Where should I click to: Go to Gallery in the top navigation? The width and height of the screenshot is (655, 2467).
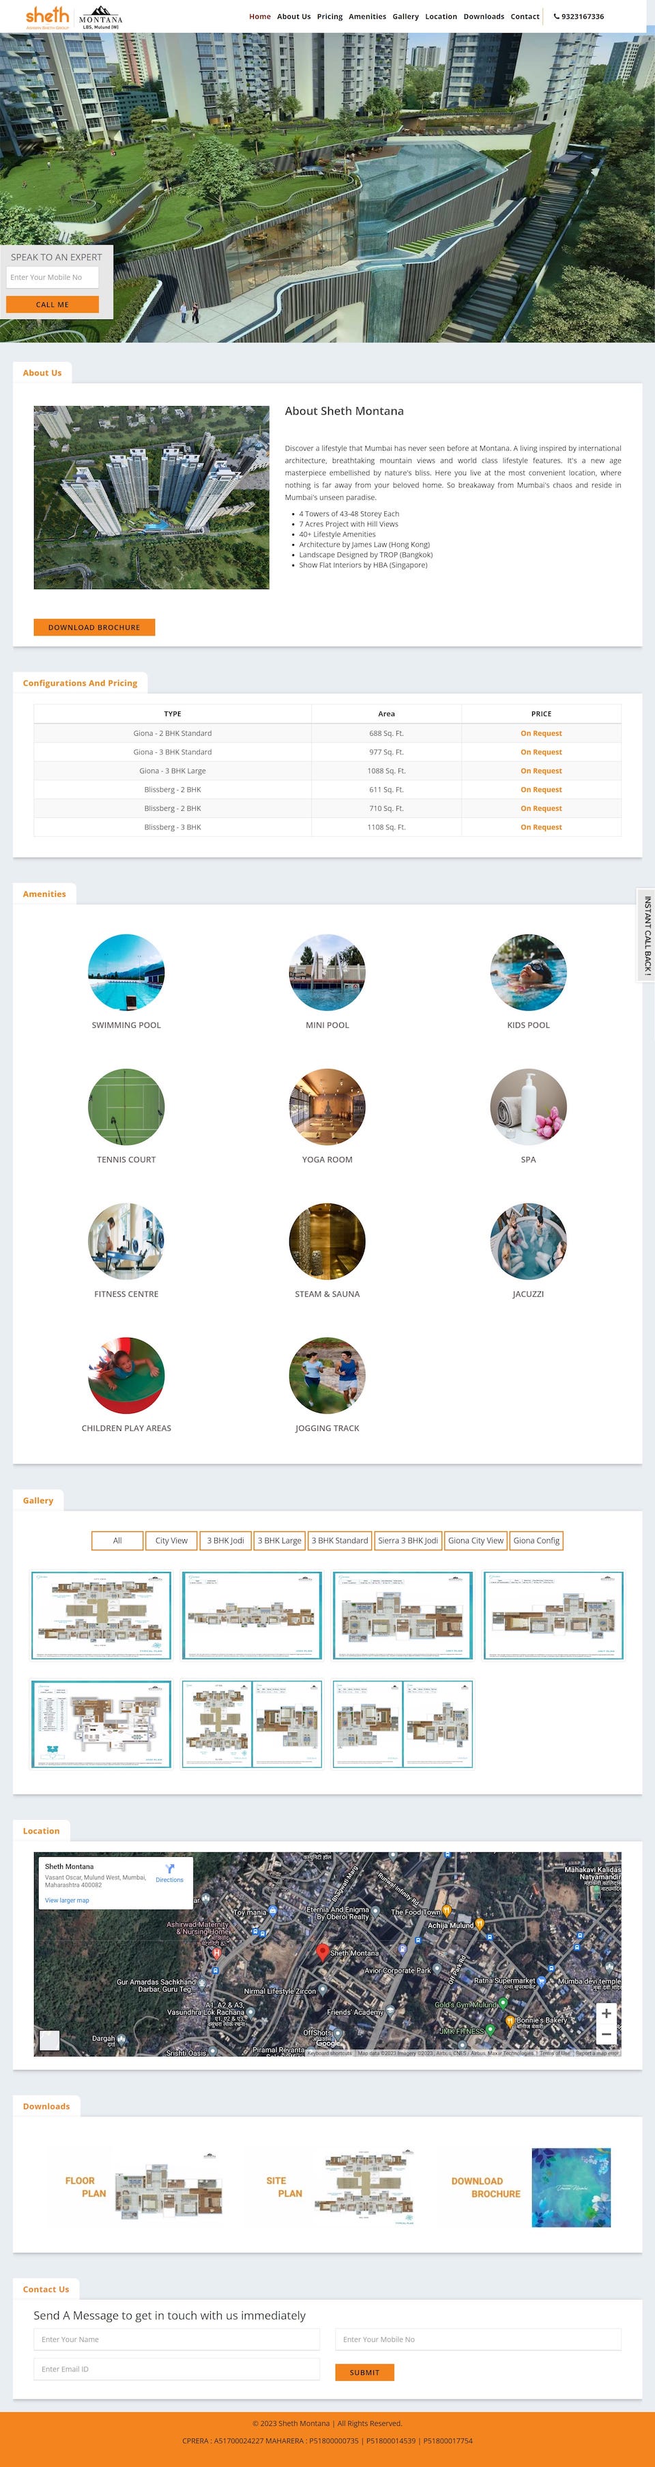(x=405, y=16)
